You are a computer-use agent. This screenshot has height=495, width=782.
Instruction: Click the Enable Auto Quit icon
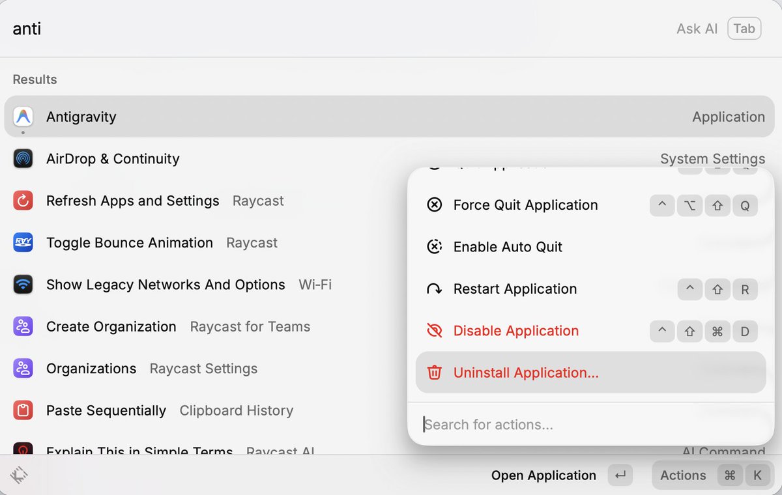[434, 247]
